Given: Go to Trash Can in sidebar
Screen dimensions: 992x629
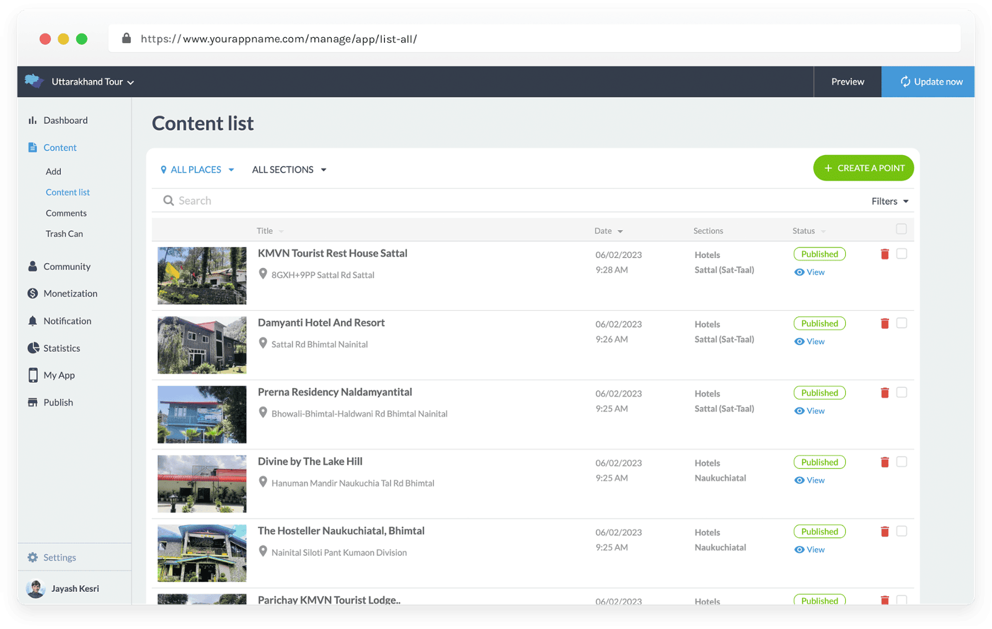Looking at the screenshot, I should (x=64, y=234).
